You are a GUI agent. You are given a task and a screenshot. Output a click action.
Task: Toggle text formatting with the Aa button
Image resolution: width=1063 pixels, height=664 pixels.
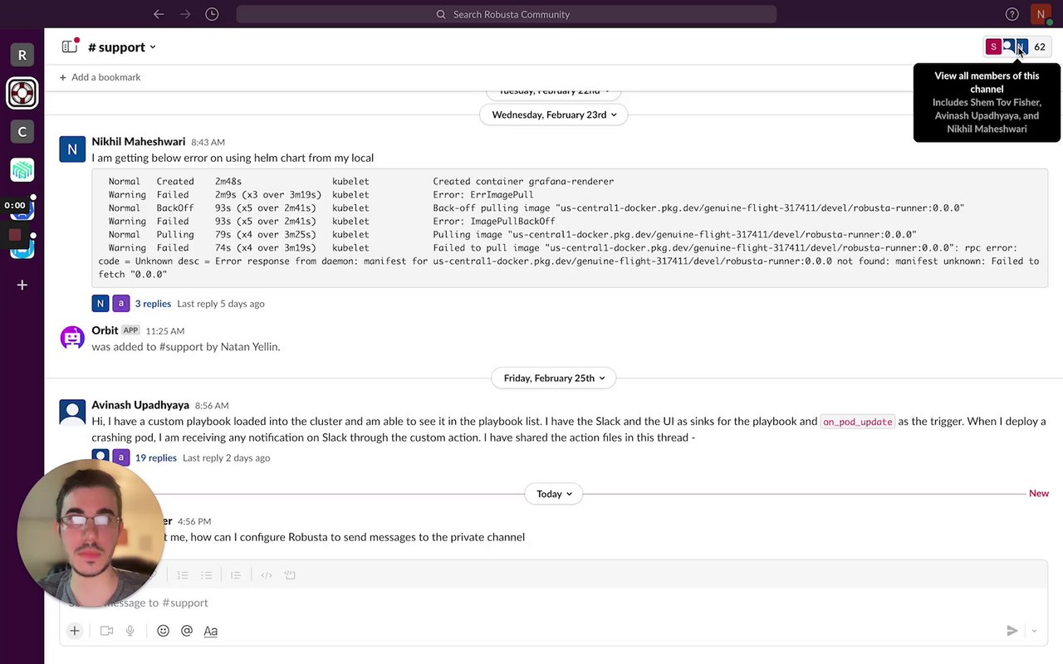point(211,631)
